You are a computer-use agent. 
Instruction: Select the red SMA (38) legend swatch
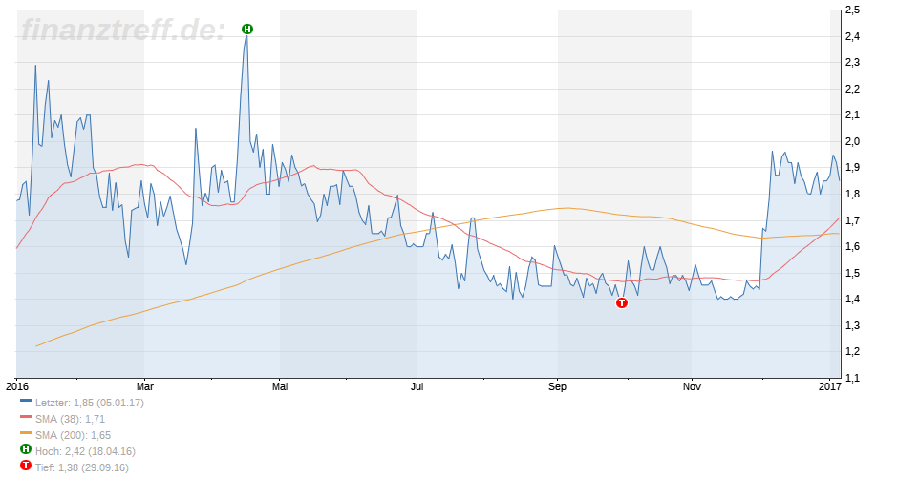pyautogui.click(x=26, y=418)
